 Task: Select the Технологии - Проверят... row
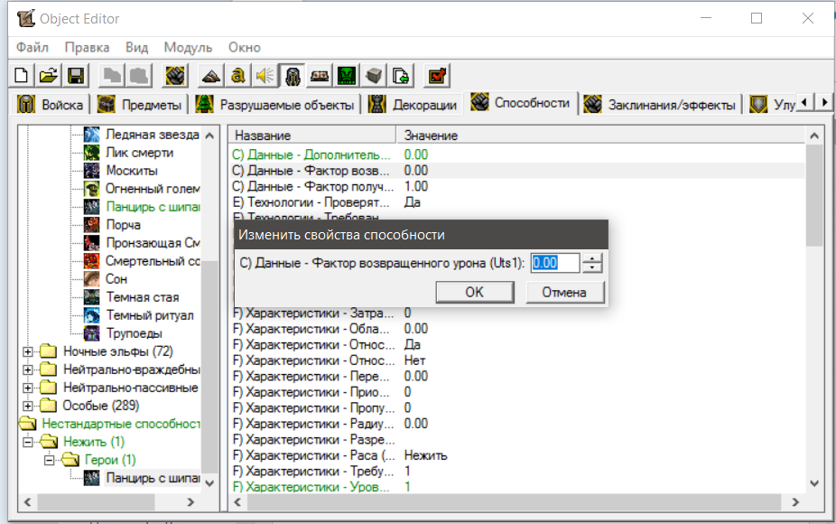click(516, 202)
